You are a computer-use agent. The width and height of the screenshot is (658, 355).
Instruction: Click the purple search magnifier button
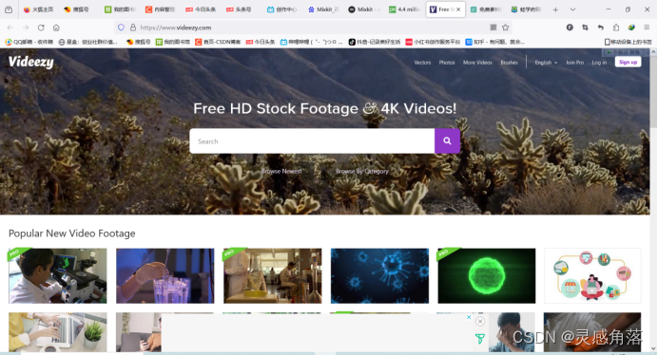click(447, 140)
